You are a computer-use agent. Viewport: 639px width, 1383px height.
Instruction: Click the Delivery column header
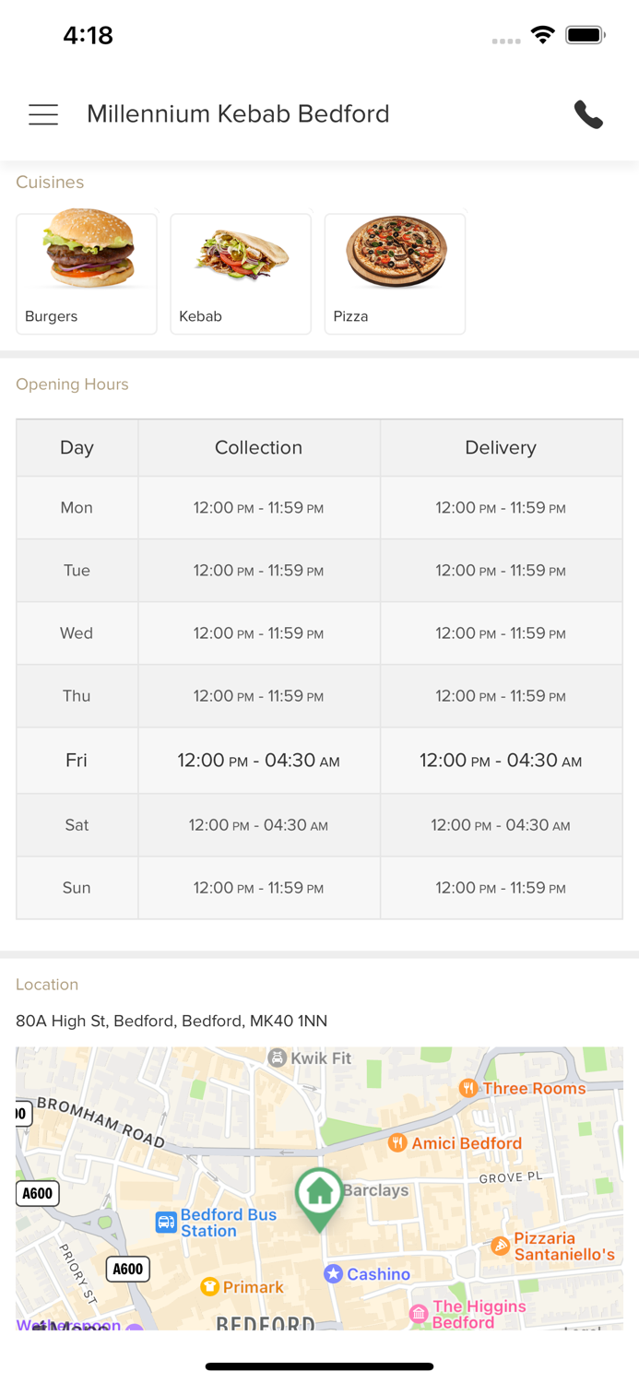(501, 448)
